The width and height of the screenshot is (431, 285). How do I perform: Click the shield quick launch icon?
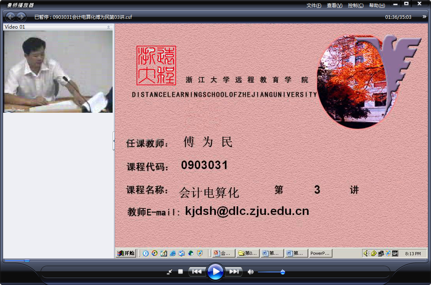click(200, 253)
